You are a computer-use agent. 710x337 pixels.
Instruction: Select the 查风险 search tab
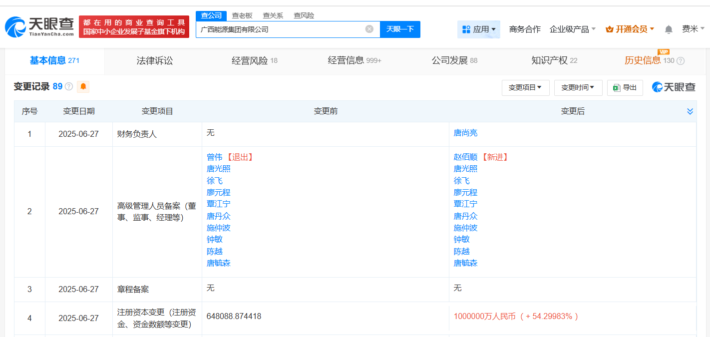point(304,15)
